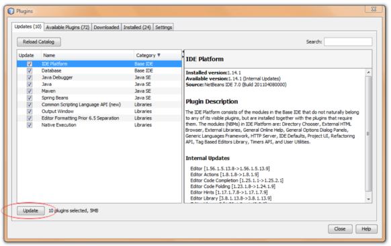This screenshot has width=391, height=246.
Task: Click the Plugins window cube icon
Action: click(x=11, y=11)
